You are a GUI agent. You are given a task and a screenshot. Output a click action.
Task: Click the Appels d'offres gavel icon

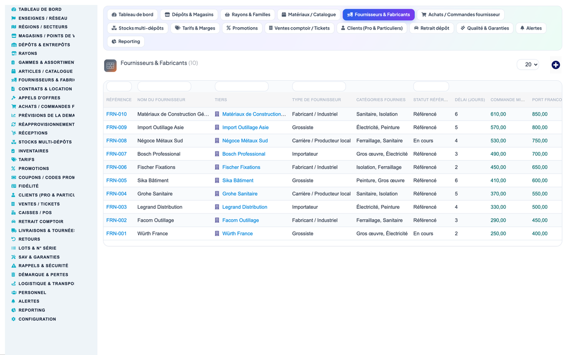pos(13,97)
